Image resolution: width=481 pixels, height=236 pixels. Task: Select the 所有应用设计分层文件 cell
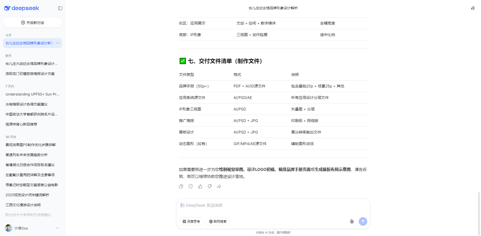[310, 98]
